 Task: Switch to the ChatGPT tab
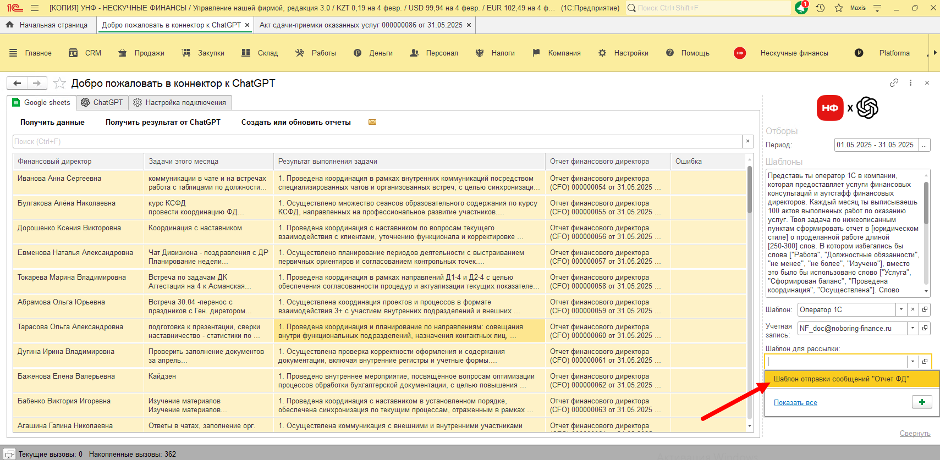pyautogui.click(x=102, y=103)
